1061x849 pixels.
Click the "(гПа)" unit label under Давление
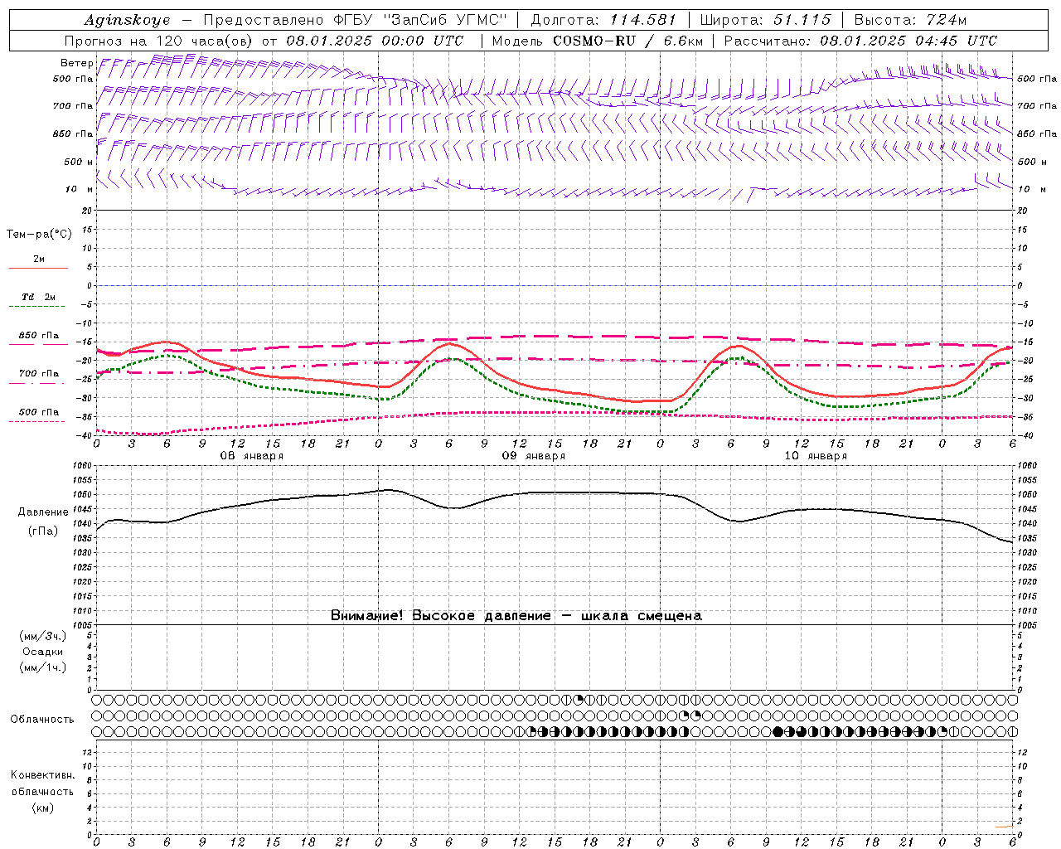pyautogui.click(x=43, y=531)
